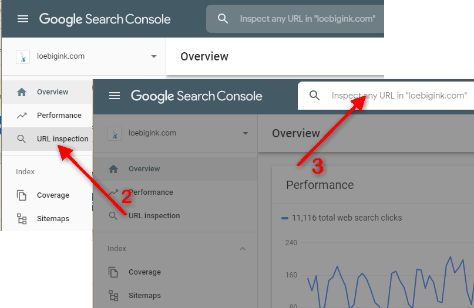Click the Performance trend-line icon in the background sidebar

[22, 116]
